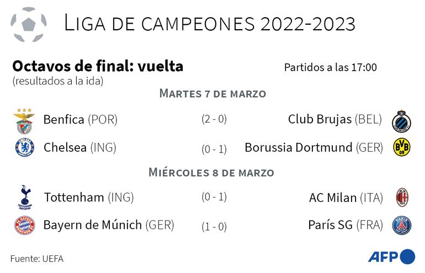Click the Tottenham (ING) team name

pyautogui.click(x=89, y=197)
